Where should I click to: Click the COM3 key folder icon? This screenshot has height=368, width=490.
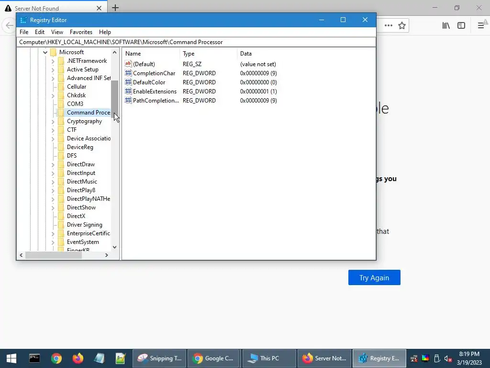click(61, 103)
